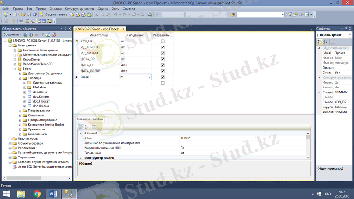Click the Создать запрос button

pyautogui.click(x=54, y=15)
